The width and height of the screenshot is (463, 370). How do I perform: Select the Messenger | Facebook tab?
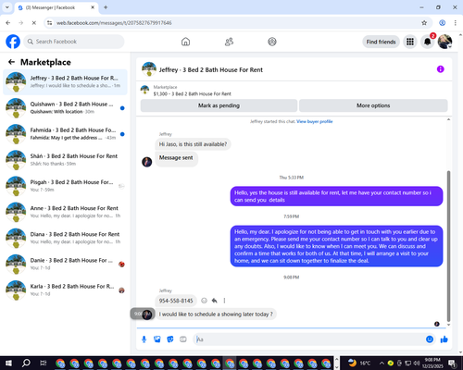pos(56,7)
